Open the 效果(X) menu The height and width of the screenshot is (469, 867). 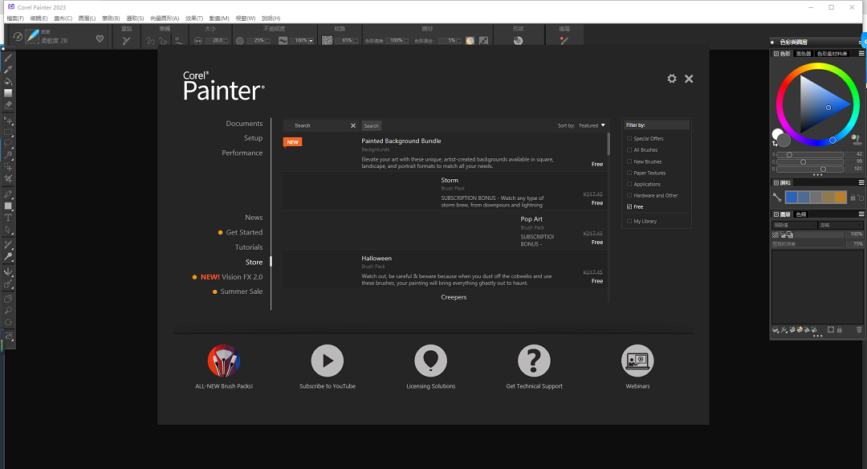click(x=194, y=18)
